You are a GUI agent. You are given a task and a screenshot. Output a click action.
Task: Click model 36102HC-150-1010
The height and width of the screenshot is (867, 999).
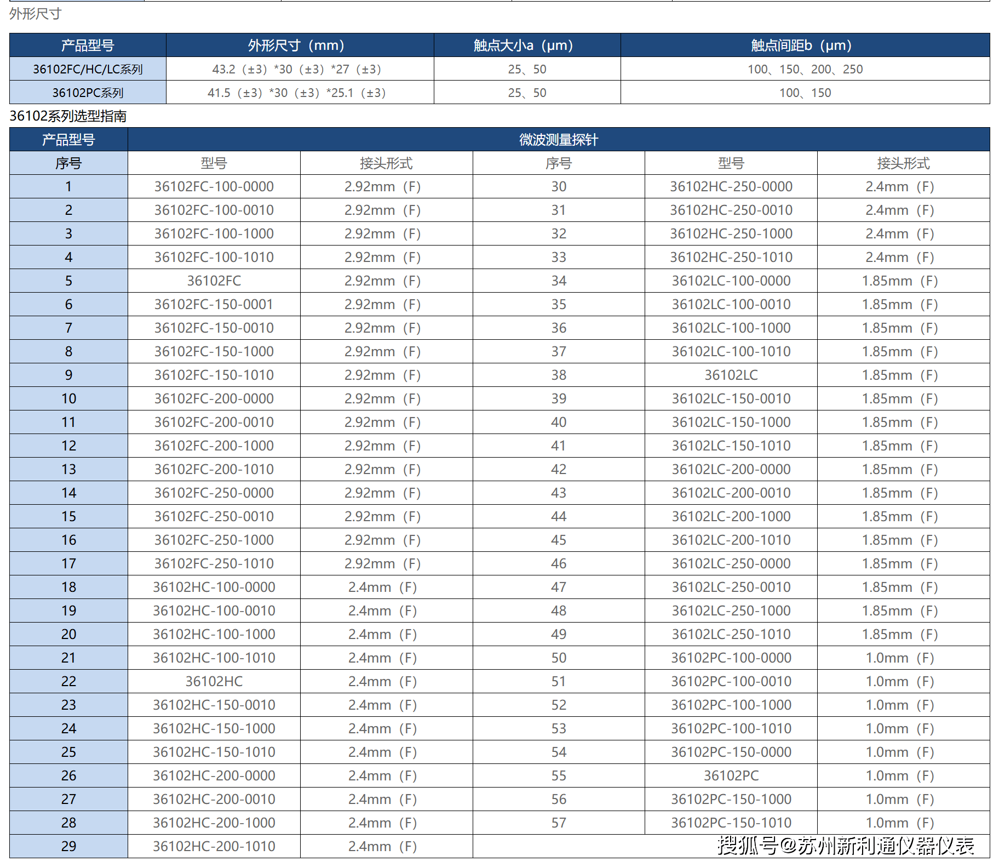click(x=214, y=752)
